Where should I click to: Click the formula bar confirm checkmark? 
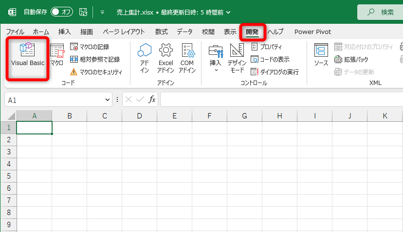tap(140, 99)
